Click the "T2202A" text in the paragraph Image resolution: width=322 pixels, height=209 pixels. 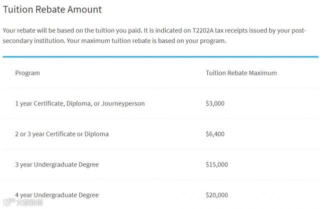pos(203,30)
